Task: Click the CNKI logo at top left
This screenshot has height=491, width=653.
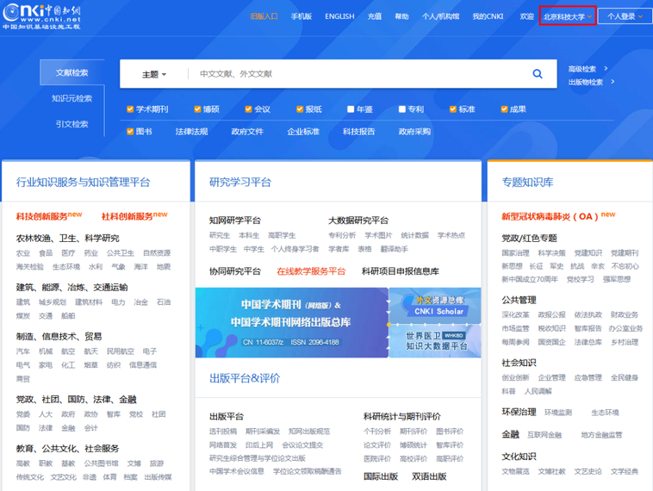Action: (x=41, y=16)
